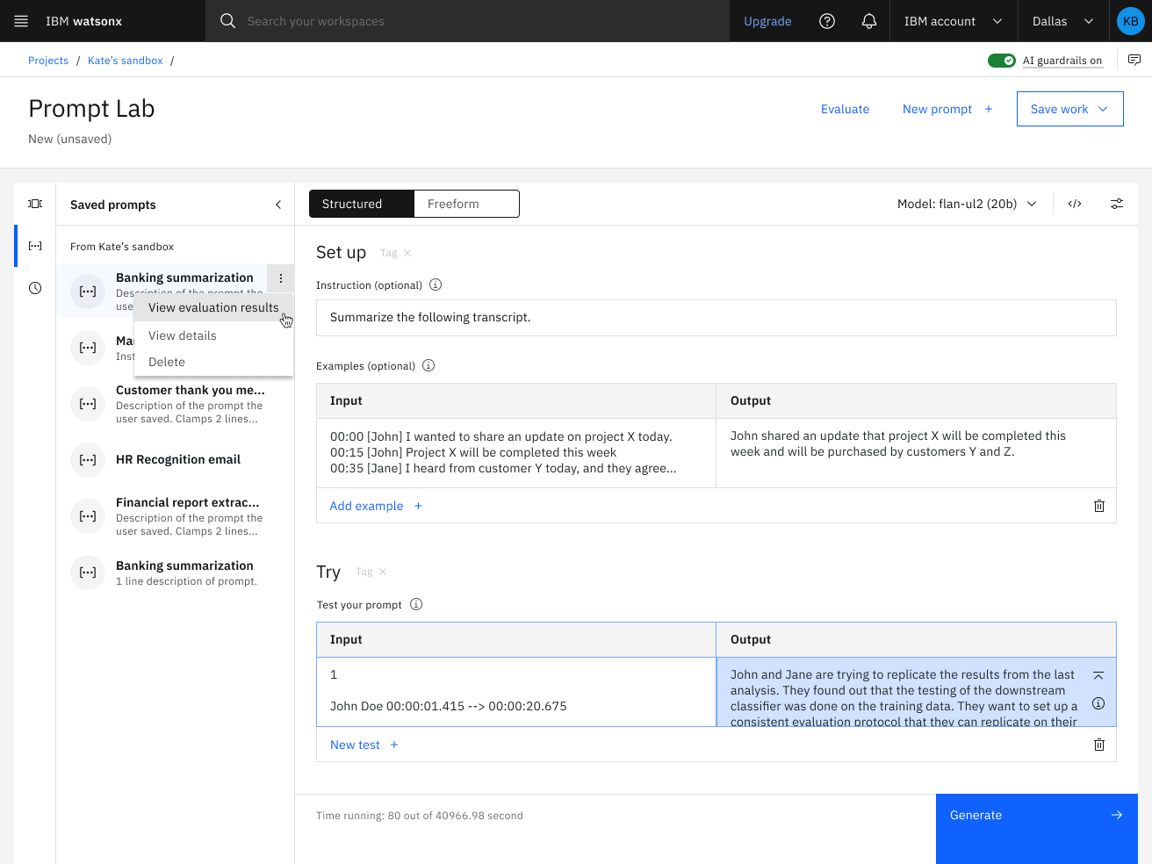This screenshot has height=864, width=1152.
Task: Select Banking summarization with 1 line description
Action: click(176, 572)
